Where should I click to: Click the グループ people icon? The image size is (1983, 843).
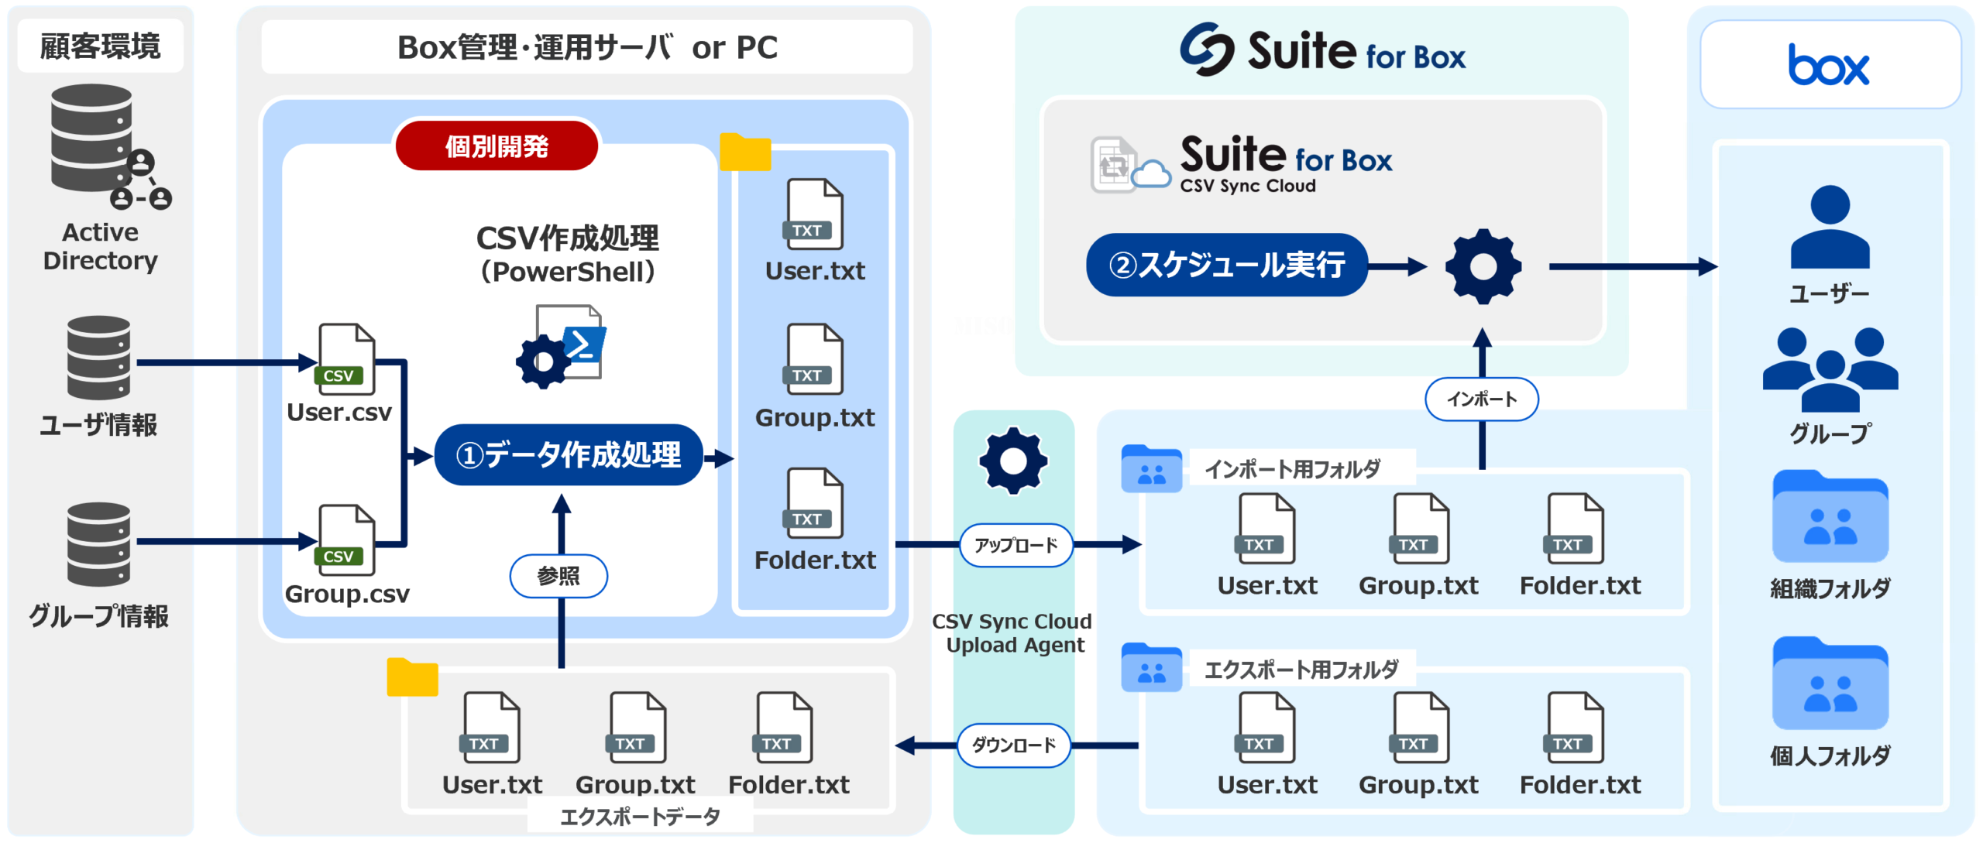point(1830,370)
